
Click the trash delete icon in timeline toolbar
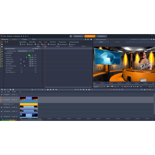click(x=86, y=90)
